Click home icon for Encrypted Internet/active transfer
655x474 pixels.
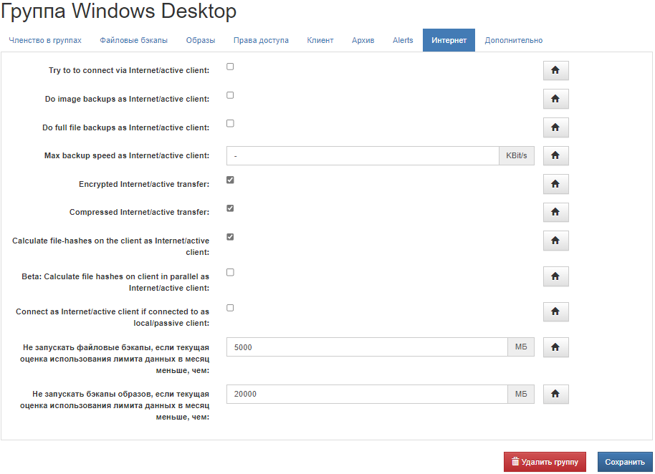[x=555, y=184]
